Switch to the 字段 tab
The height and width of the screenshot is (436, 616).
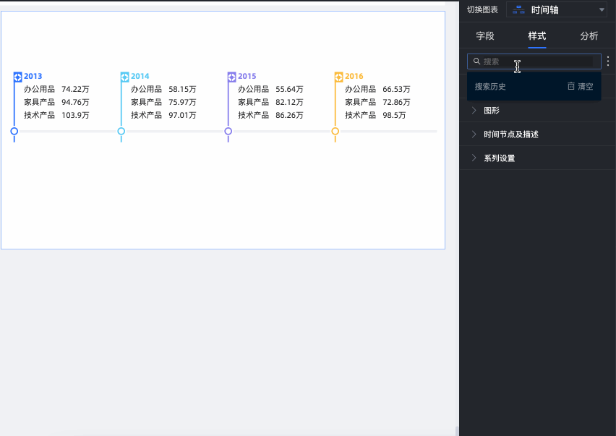click(485, 35)
